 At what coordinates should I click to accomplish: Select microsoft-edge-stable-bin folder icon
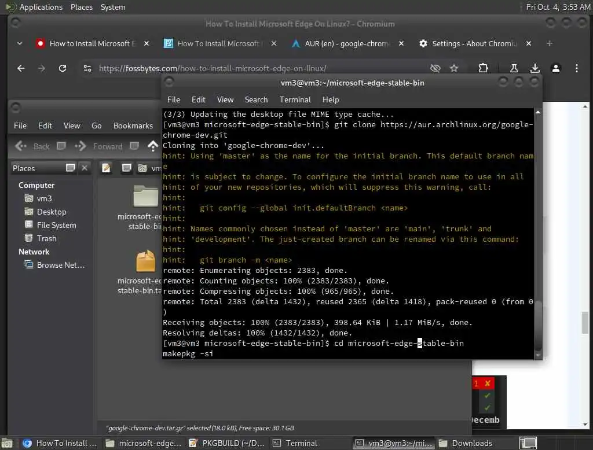pos(145,196)
